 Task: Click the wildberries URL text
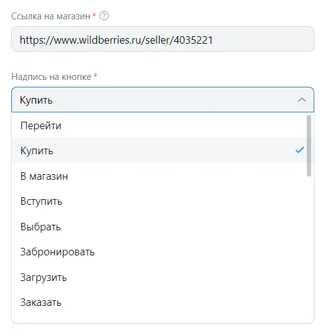pos(116,40)
